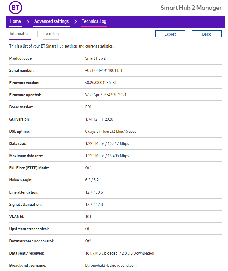Select the Technical log breadcrumb
Image resolution: width=228 pixels, height=271 pixels.
pyautogui.click(x=94, y=21)
